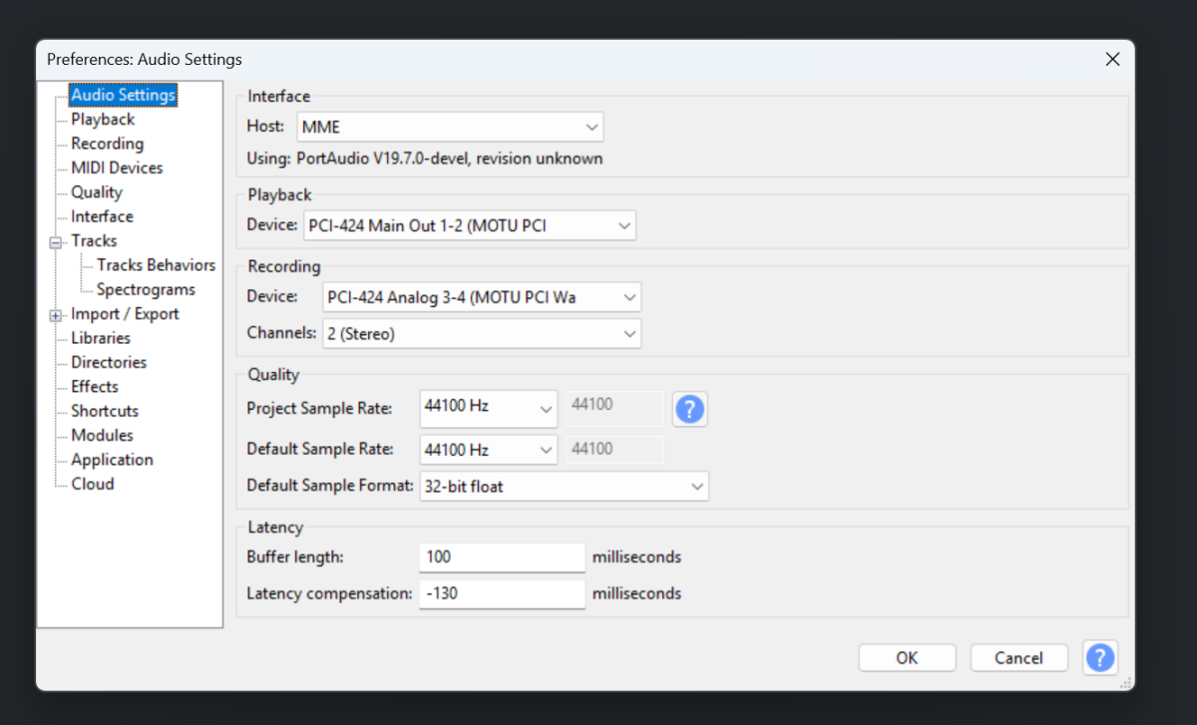This screenshot has height=725, width=1197.
Task: Open the Playback Device dropdown
Action: coord(469,225)
